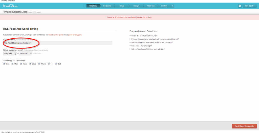Toggle the Mon checkbox

tap(12, 64)
